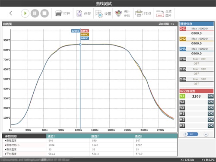Image resolution: width=216 pixels, height=162 pixels.
Task: Switch the OFF toggle with plus icon
Action: pyautogui.click(x=191, y=134)
